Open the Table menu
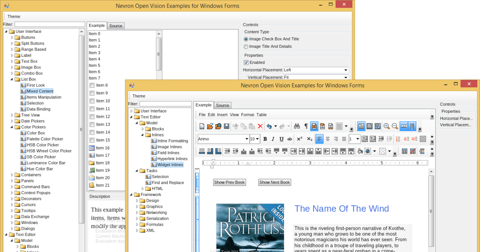This screenshot has height=252, width=480. [262, 115]
